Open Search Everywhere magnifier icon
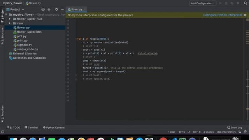The width and height of the screenshot is (249, 140). [245, 3]
